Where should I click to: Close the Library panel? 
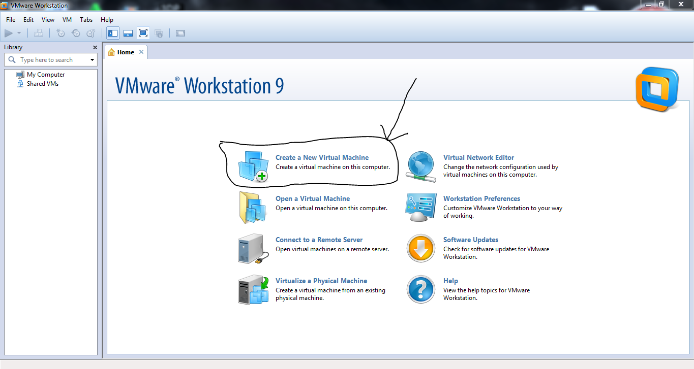pos(95,47)
